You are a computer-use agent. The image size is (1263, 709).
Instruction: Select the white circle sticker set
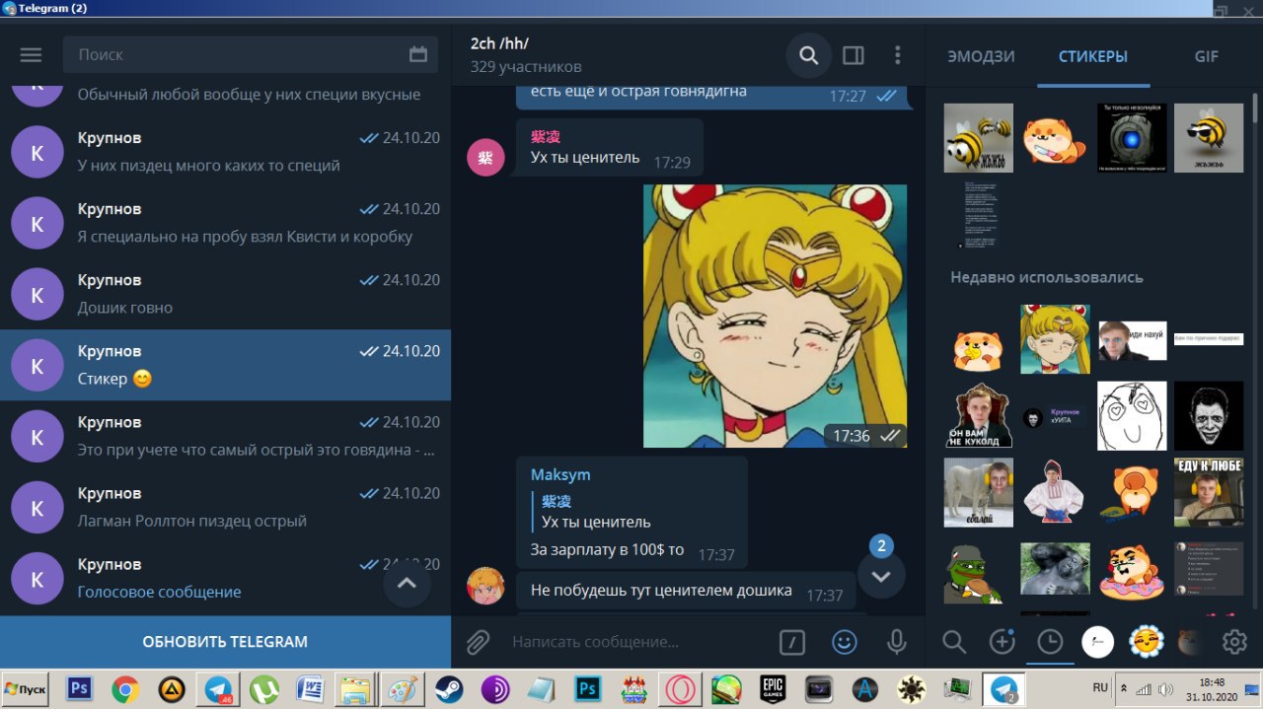[1098, 643]
